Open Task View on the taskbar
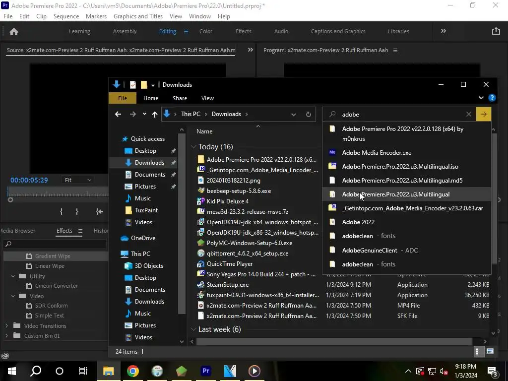Image resolution: width=508 pixels, height=381 pixels. coord(83,371)
